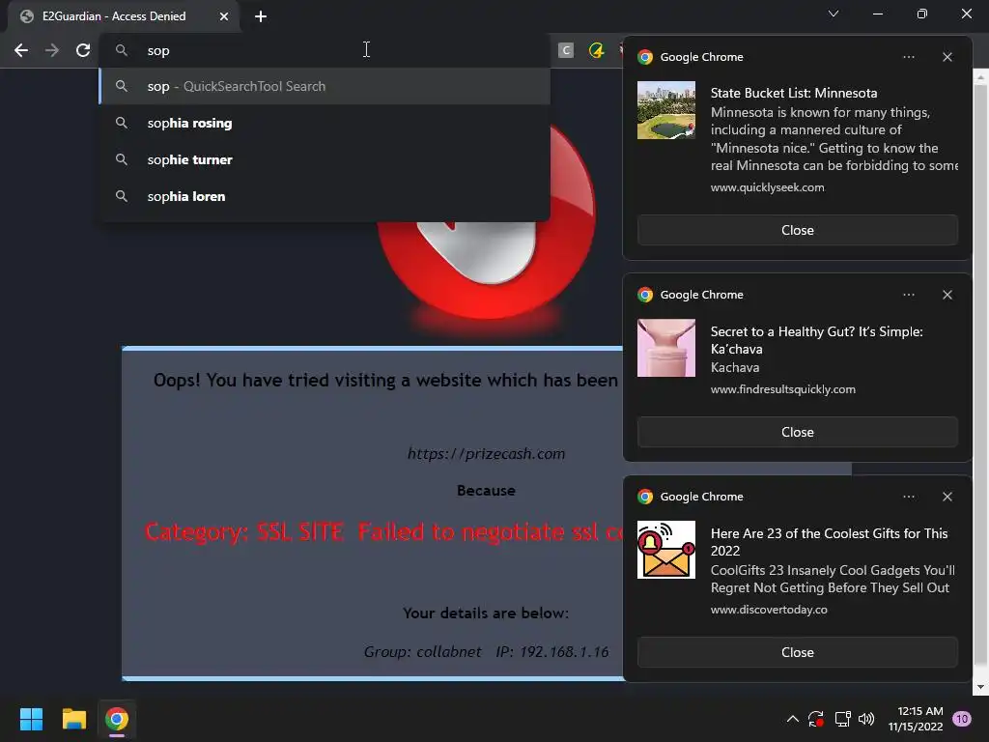Click www.findresultsquickly.com source text

click(782, 389)
